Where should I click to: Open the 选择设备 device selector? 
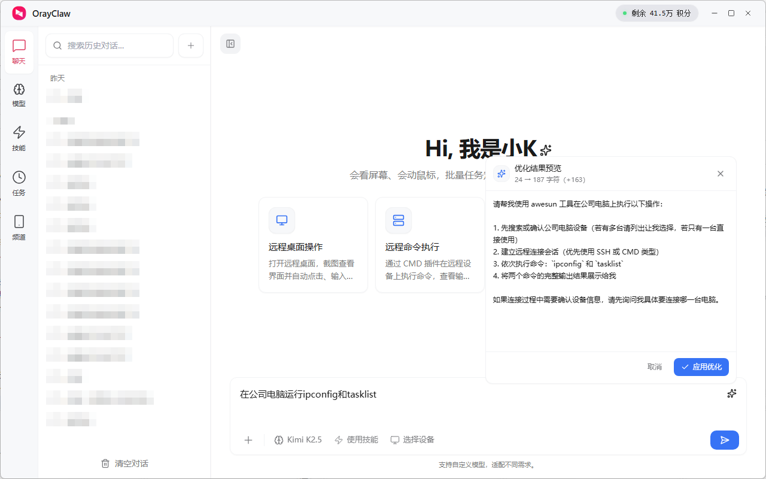coord(412,440)
